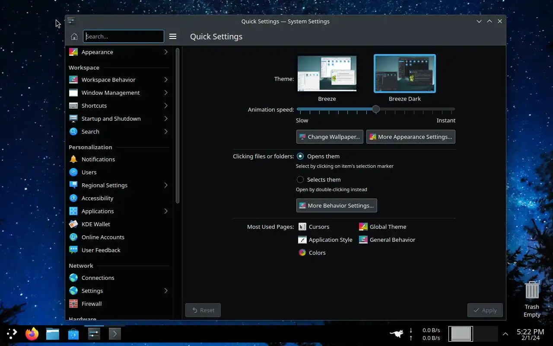Click into the Search settings field
553x346 pixels.
pos(124,36)
